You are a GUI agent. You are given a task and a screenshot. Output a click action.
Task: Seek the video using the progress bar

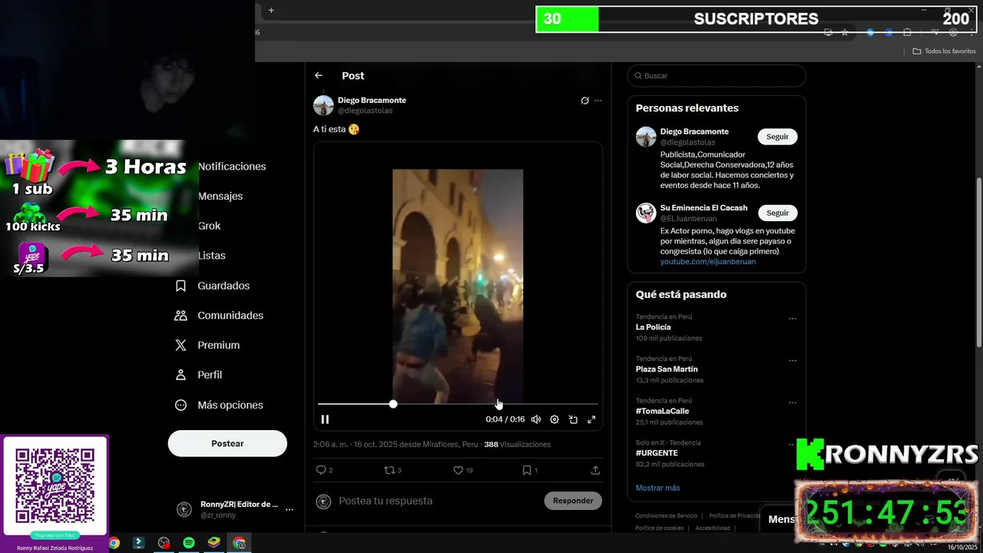(x=458, y=404)
